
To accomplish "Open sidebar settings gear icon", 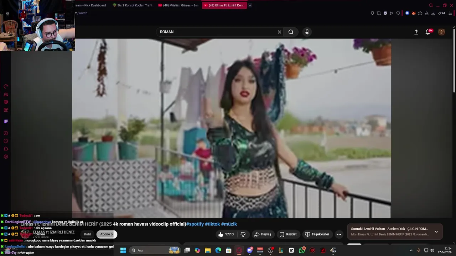I will click(6, 157).
